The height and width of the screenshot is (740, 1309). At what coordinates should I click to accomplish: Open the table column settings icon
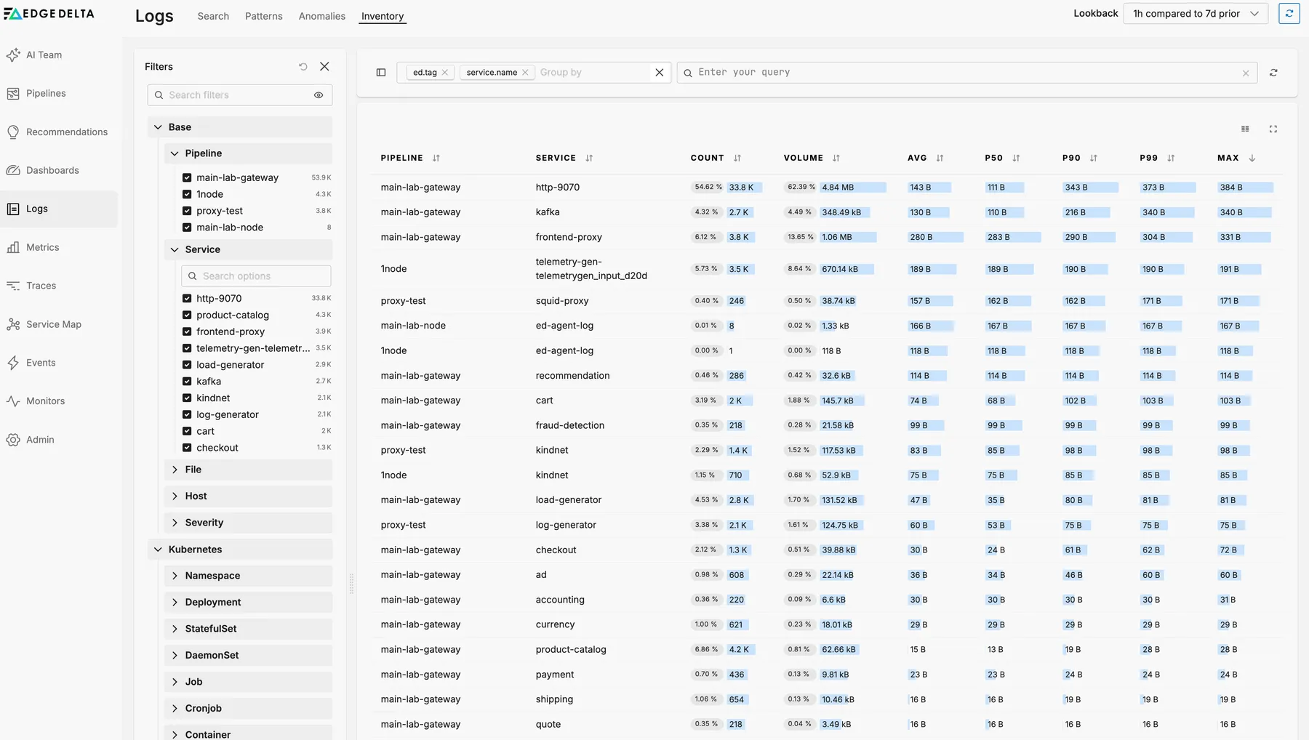point(1245,129)
